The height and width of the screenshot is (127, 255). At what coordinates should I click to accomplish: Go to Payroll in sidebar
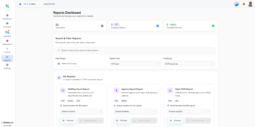tap(7, 50)
